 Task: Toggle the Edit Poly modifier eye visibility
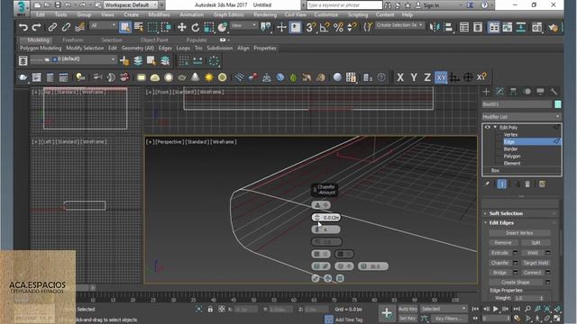487,128
